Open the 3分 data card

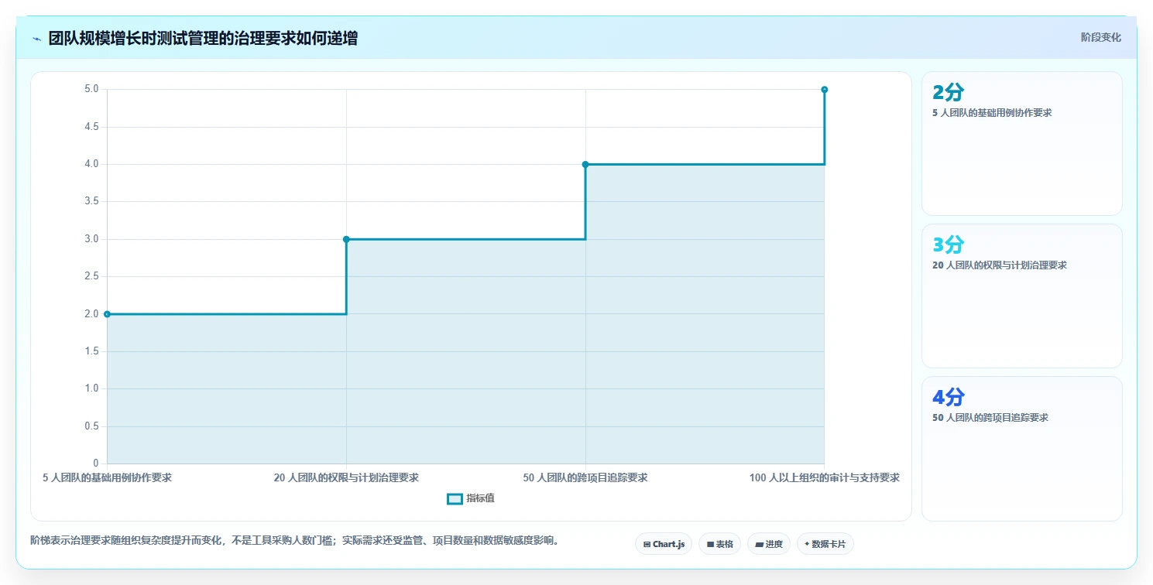(x=1021, y=296)
